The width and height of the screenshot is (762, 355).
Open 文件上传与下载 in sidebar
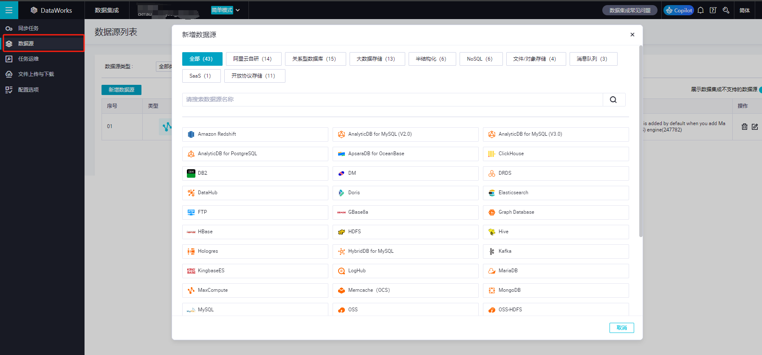coord(42,74)
